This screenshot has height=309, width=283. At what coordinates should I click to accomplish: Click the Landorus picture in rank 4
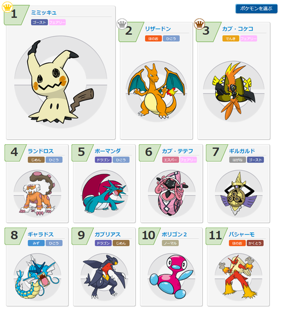pyautogui.click(x=37, y=193)
